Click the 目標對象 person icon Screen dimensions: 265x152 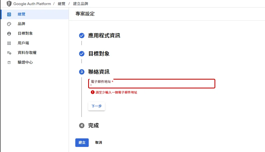[9, 34]
